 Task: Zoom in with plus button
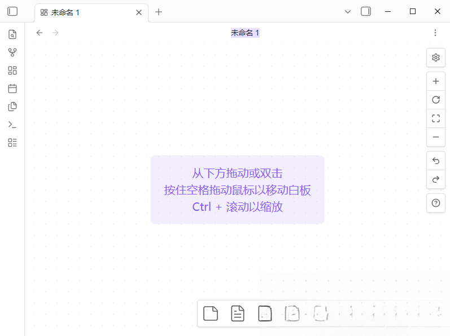tap(436, 81)
